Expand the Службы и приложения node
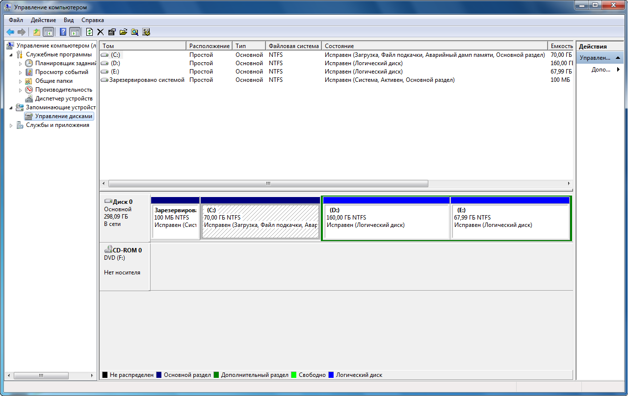The image size is (628, 396). pyautogui.click(x=11, y=125)
